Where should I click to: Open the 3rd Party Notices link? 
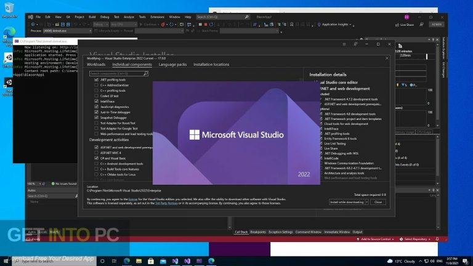[166, 203]
